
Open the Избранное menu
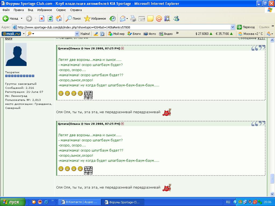tap(45, 10)
